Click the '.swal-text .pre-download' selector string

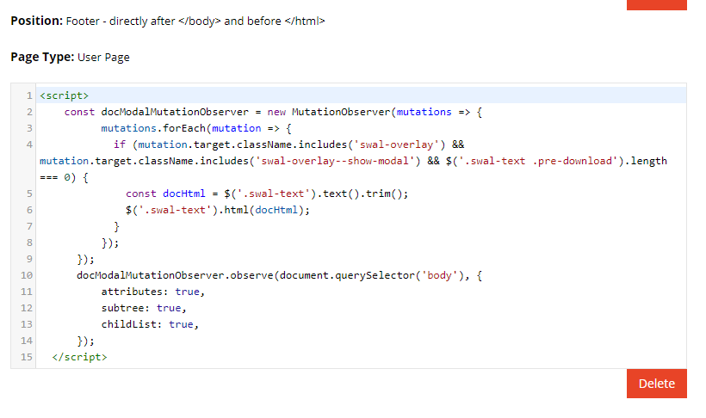pyautogui.click(x=541, y=161)
